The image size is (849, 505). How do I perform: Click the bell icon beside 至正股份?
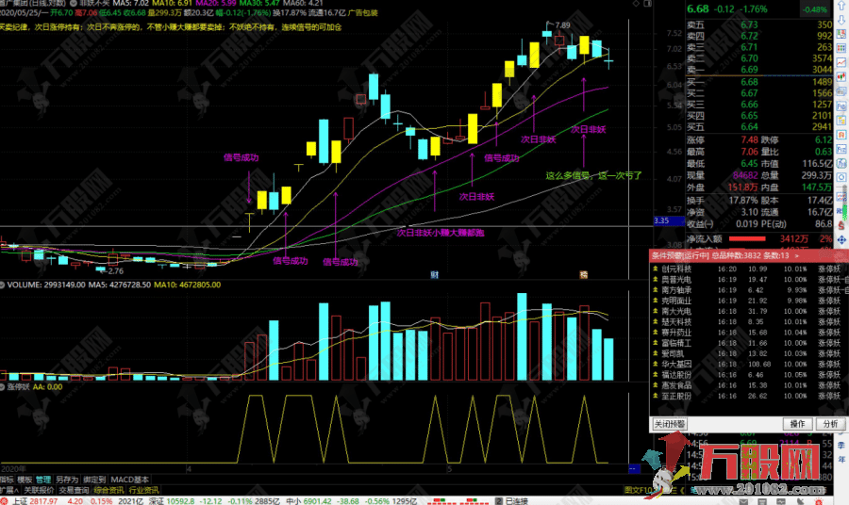(656, 396)
